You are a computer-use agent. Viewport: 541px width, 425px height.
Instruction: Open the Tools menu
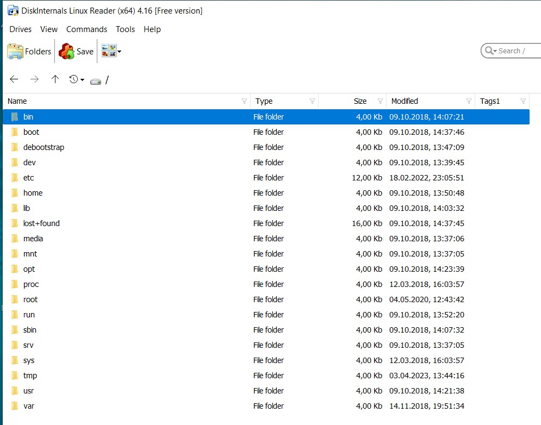[125, 29]
